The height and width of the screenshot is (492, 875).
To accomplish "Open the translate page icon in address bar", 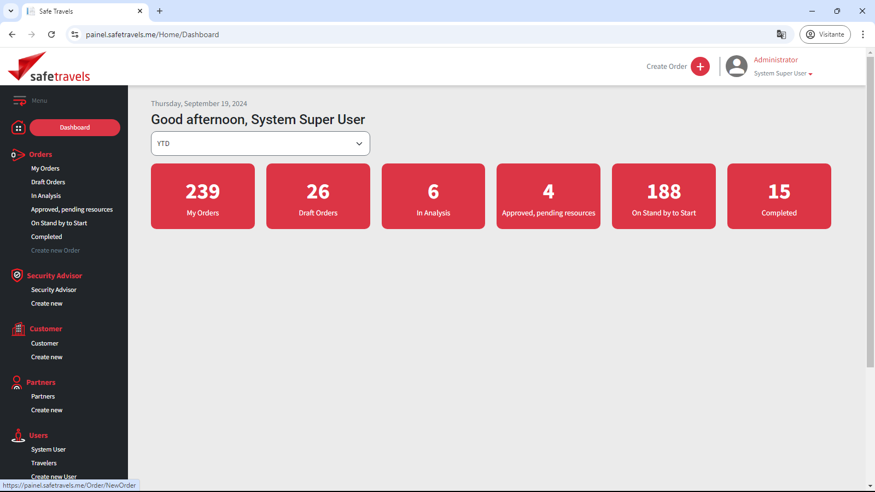I will click(x=781, y=34).
